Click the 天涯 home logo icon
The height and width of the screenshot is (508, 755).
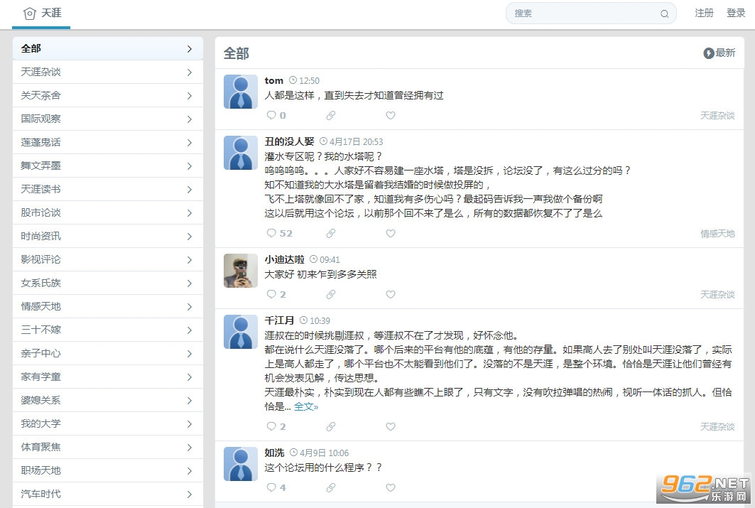29,12
